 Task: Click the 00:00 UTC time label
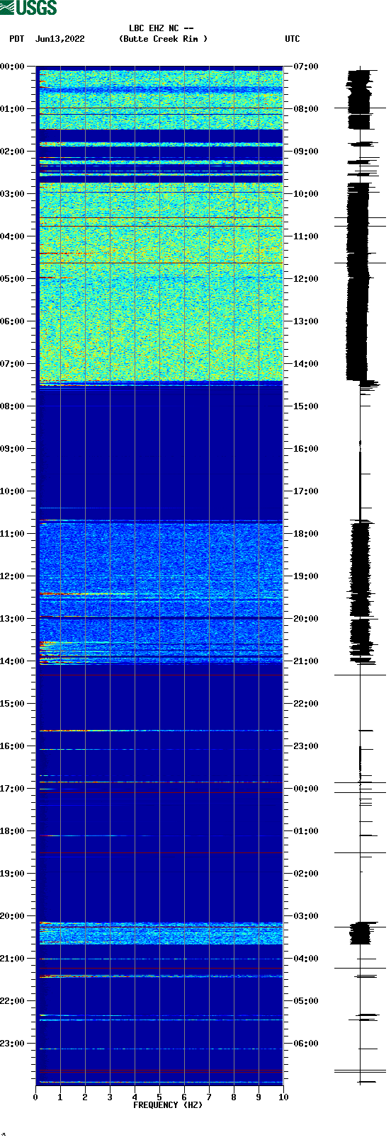coord(306,789)
